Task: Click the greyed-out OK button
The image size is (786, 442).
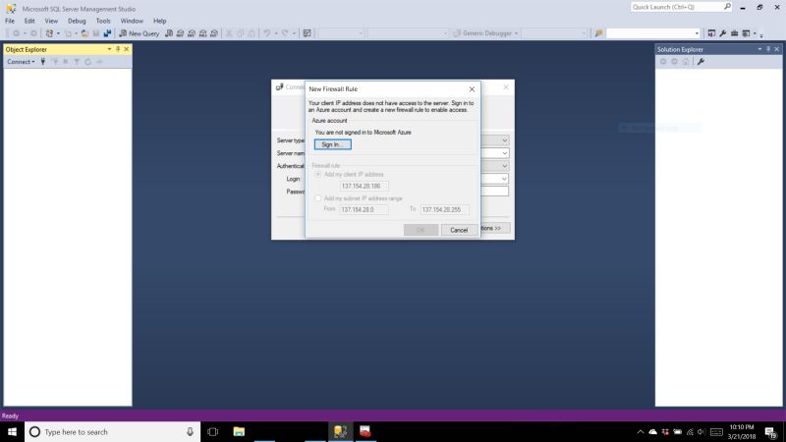Action: [421, 230]
